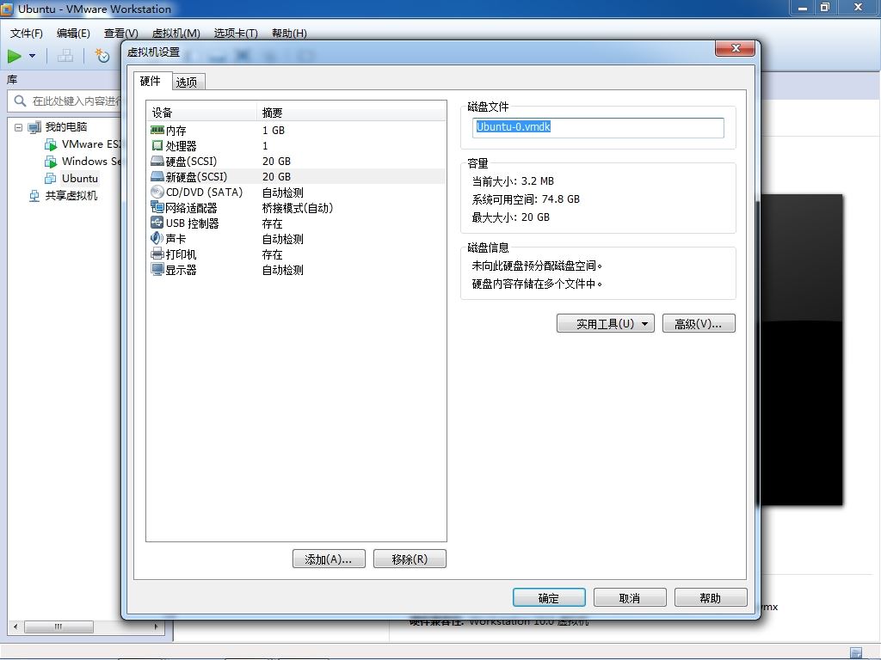The height and width of the screenshot is (660, 881).
Task: Click the Ubuntu virtual machine icon
Action: point(51,179)
